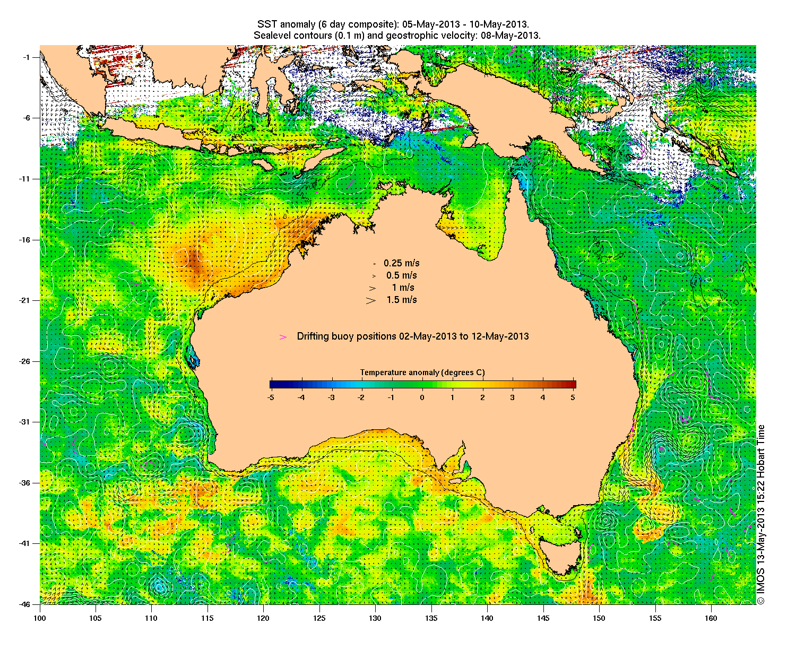Click the 1.5 m/s legend arrow symbol
The height and width of the screenshot is (650, 796).
(370, 300)
